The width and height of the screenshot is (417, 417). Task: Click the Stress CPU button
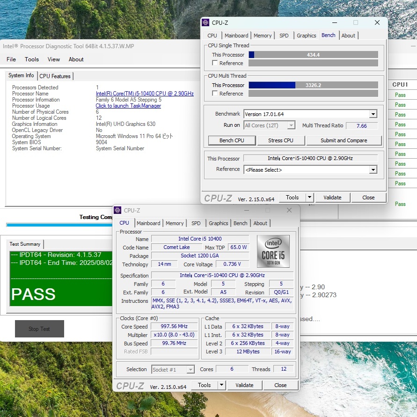point(281,140)
